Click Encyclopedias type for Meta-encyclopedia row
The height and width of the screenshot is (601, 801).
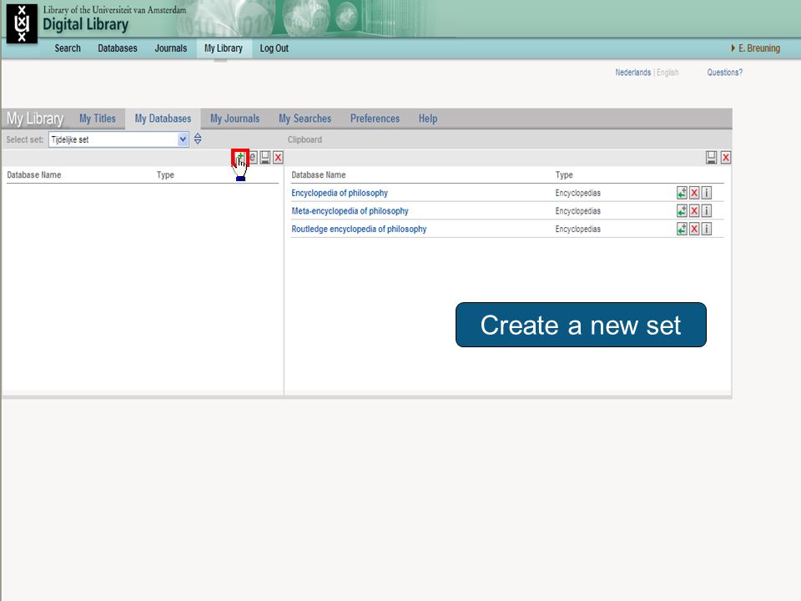click(x=577, y=210)
